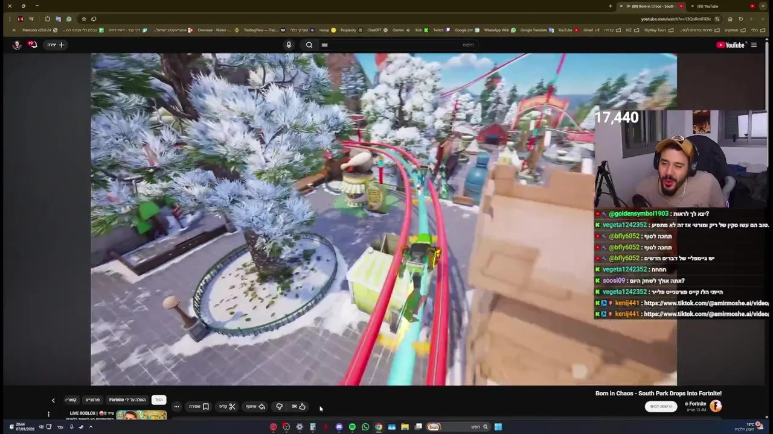
Task: Bookmark this page with the star icon
Action: tap(84, 19)
